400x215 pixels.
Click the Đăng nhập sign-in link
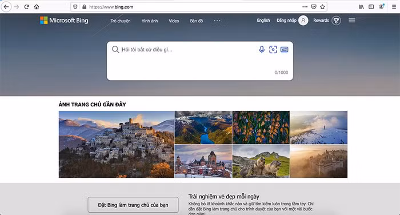(x=286, y=21)
